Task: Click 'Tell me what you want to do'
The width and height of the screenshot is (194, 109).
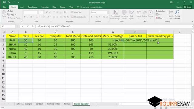Action: click(x=90, y=7)
